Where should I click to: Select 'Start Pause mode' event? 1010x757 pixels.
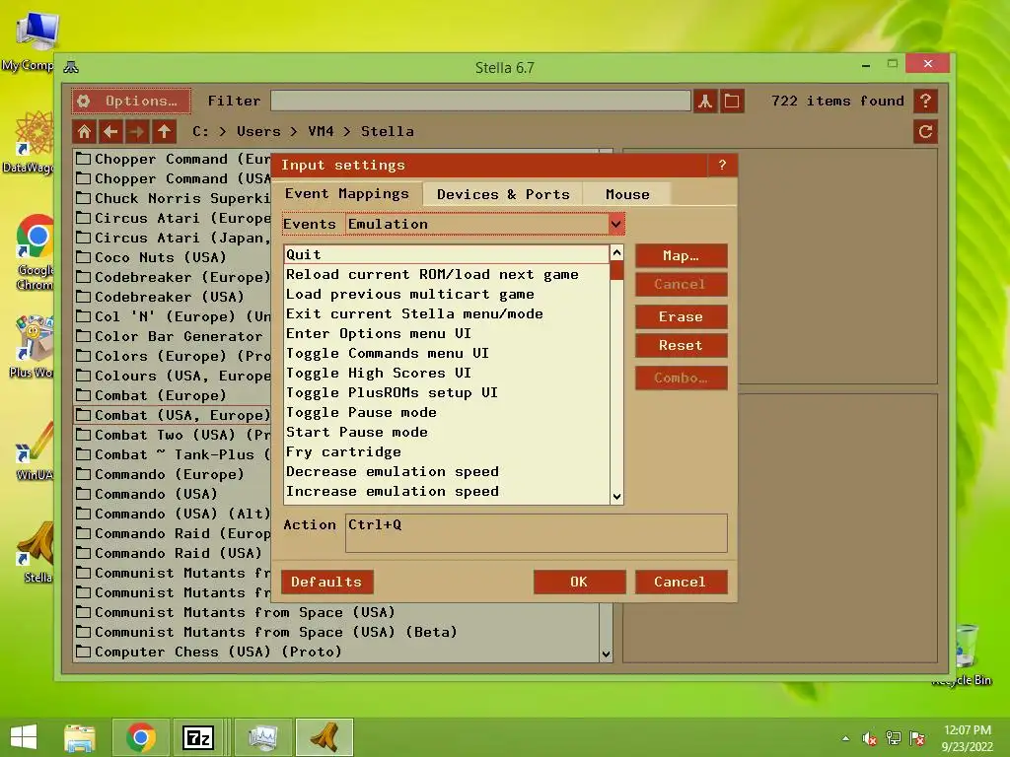point(447,432)
